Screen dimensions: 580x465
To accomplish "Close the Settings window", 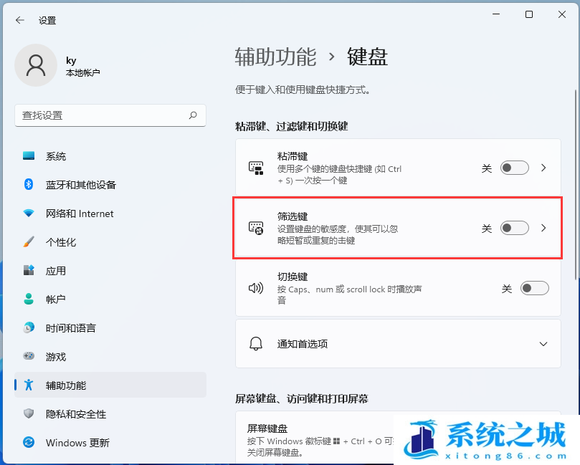I will click(562, 14).
